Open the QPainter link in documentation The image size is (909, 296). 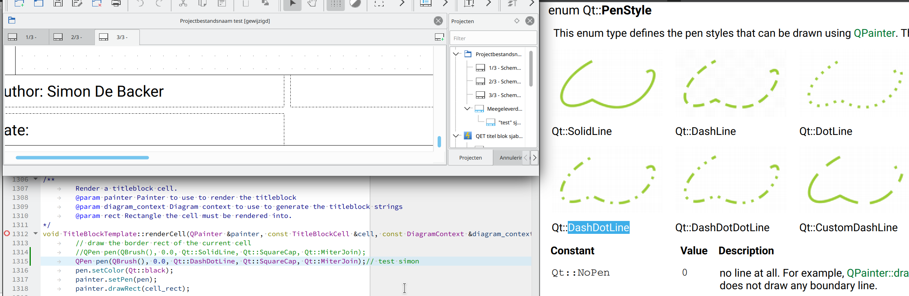874,33
